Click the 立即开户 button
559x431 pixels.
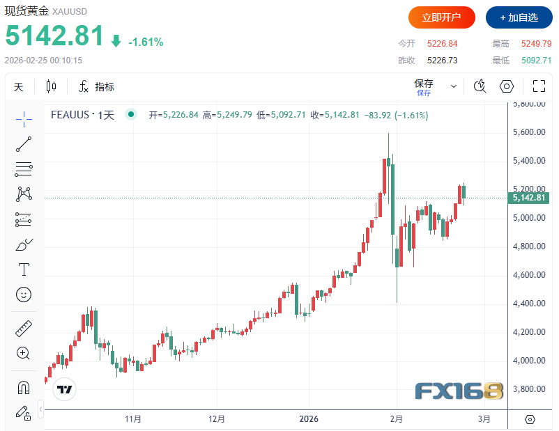pos(442,17)
